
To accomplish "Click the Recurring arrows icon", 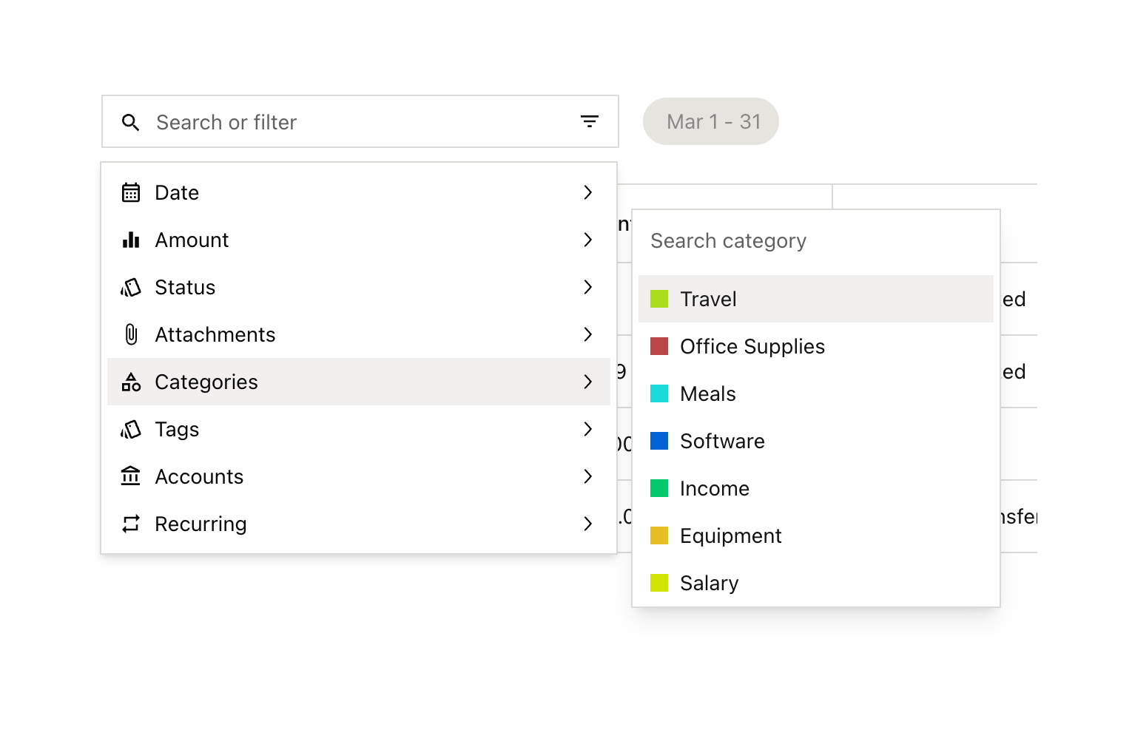I will [x=131, y=524].
